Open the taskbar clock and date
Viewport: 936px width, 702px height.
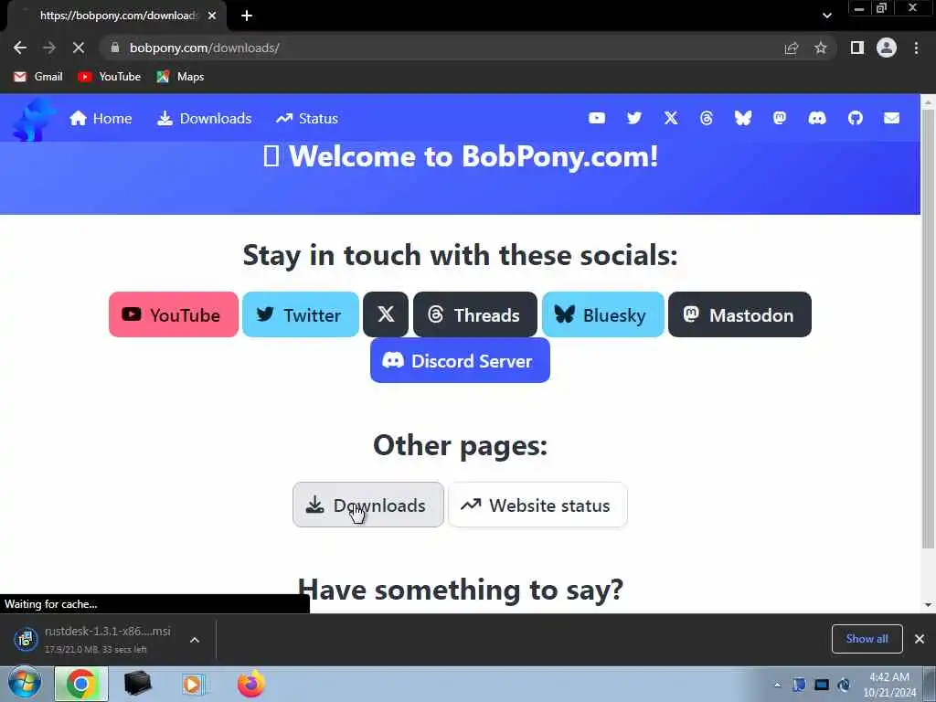point(889,685)
